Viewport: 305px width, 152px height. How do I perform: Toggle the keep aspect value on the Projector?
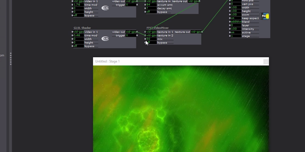(236, 18)
